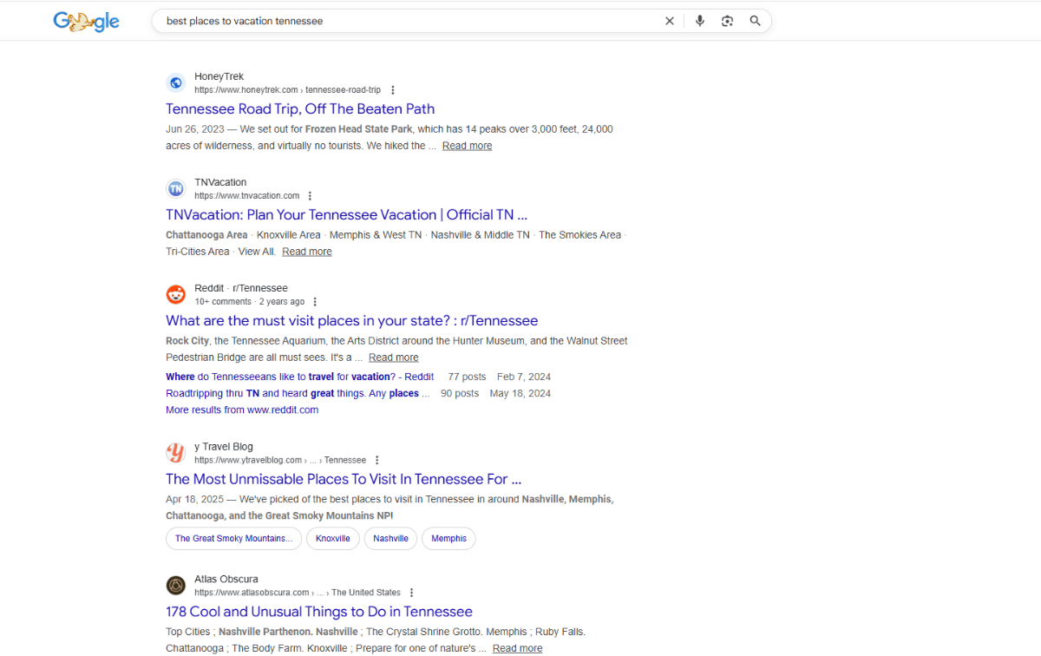Activate the voice search microphone
This screenshot has width=1041, height=656.
pyautogui.click(x=699, y=20)
